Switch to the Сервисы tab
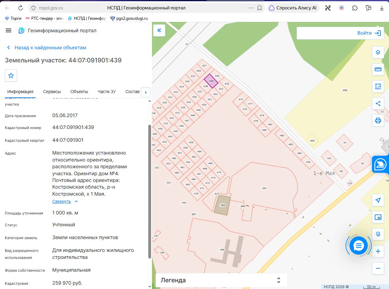The width and height of the screenshot is (389, 289). [x=52, y=92]
